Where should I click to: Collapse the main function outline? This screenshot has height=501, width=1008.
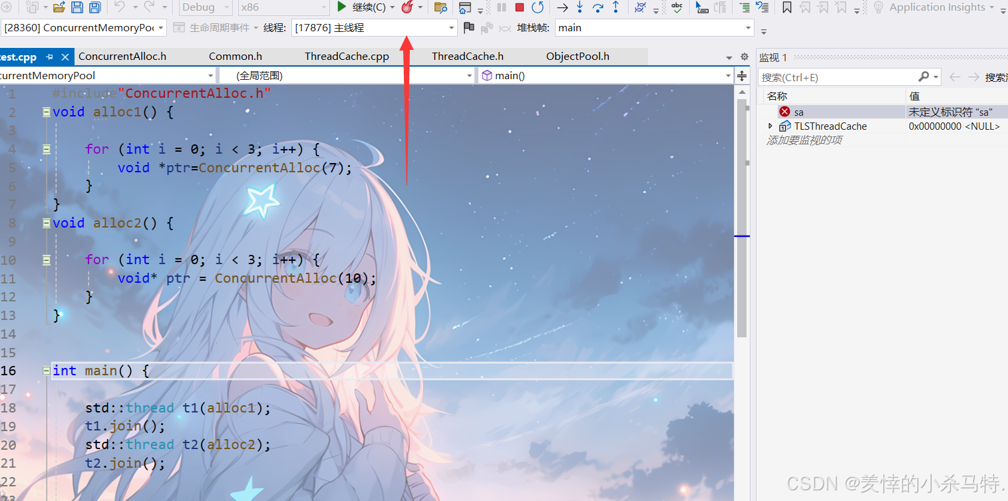click(x=46, y=371)
